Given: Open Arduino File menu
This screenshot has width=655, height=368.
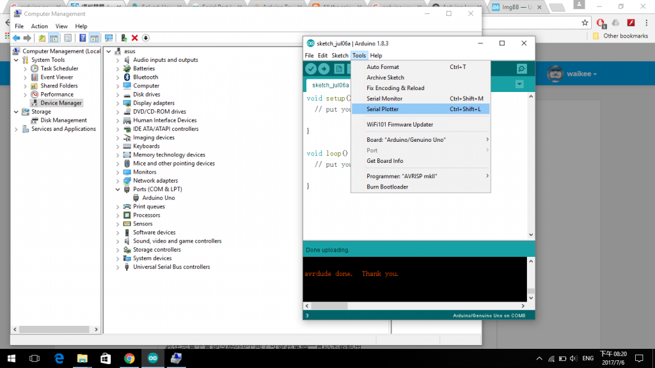Looking at the screenshot, I should click(x=309, y=56).
